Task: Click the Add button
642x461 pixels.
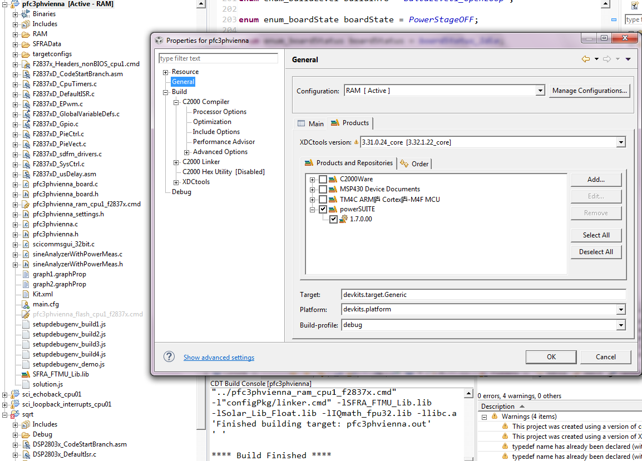Action: pos(596,179)
